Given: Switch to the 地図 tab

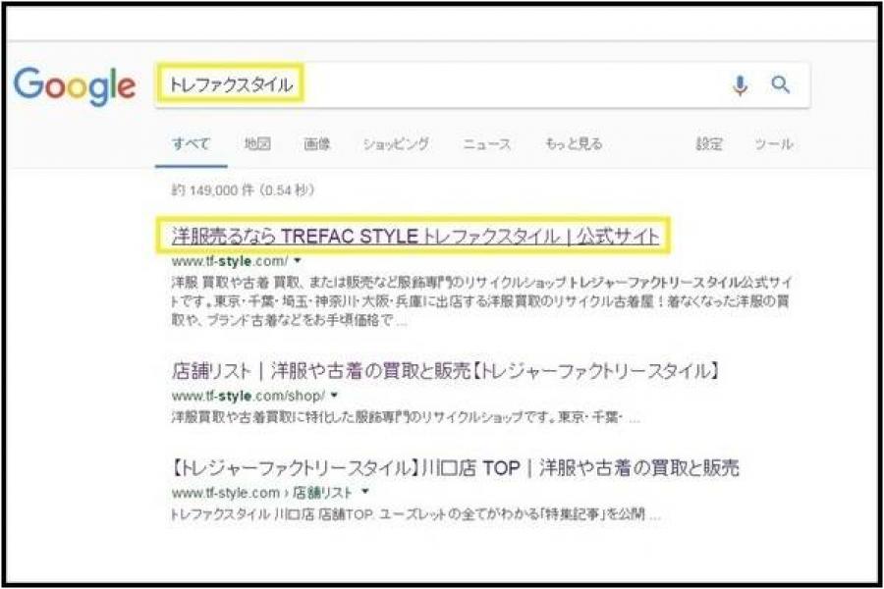Looking at the screenshot, I should click(x=257, y=144).
